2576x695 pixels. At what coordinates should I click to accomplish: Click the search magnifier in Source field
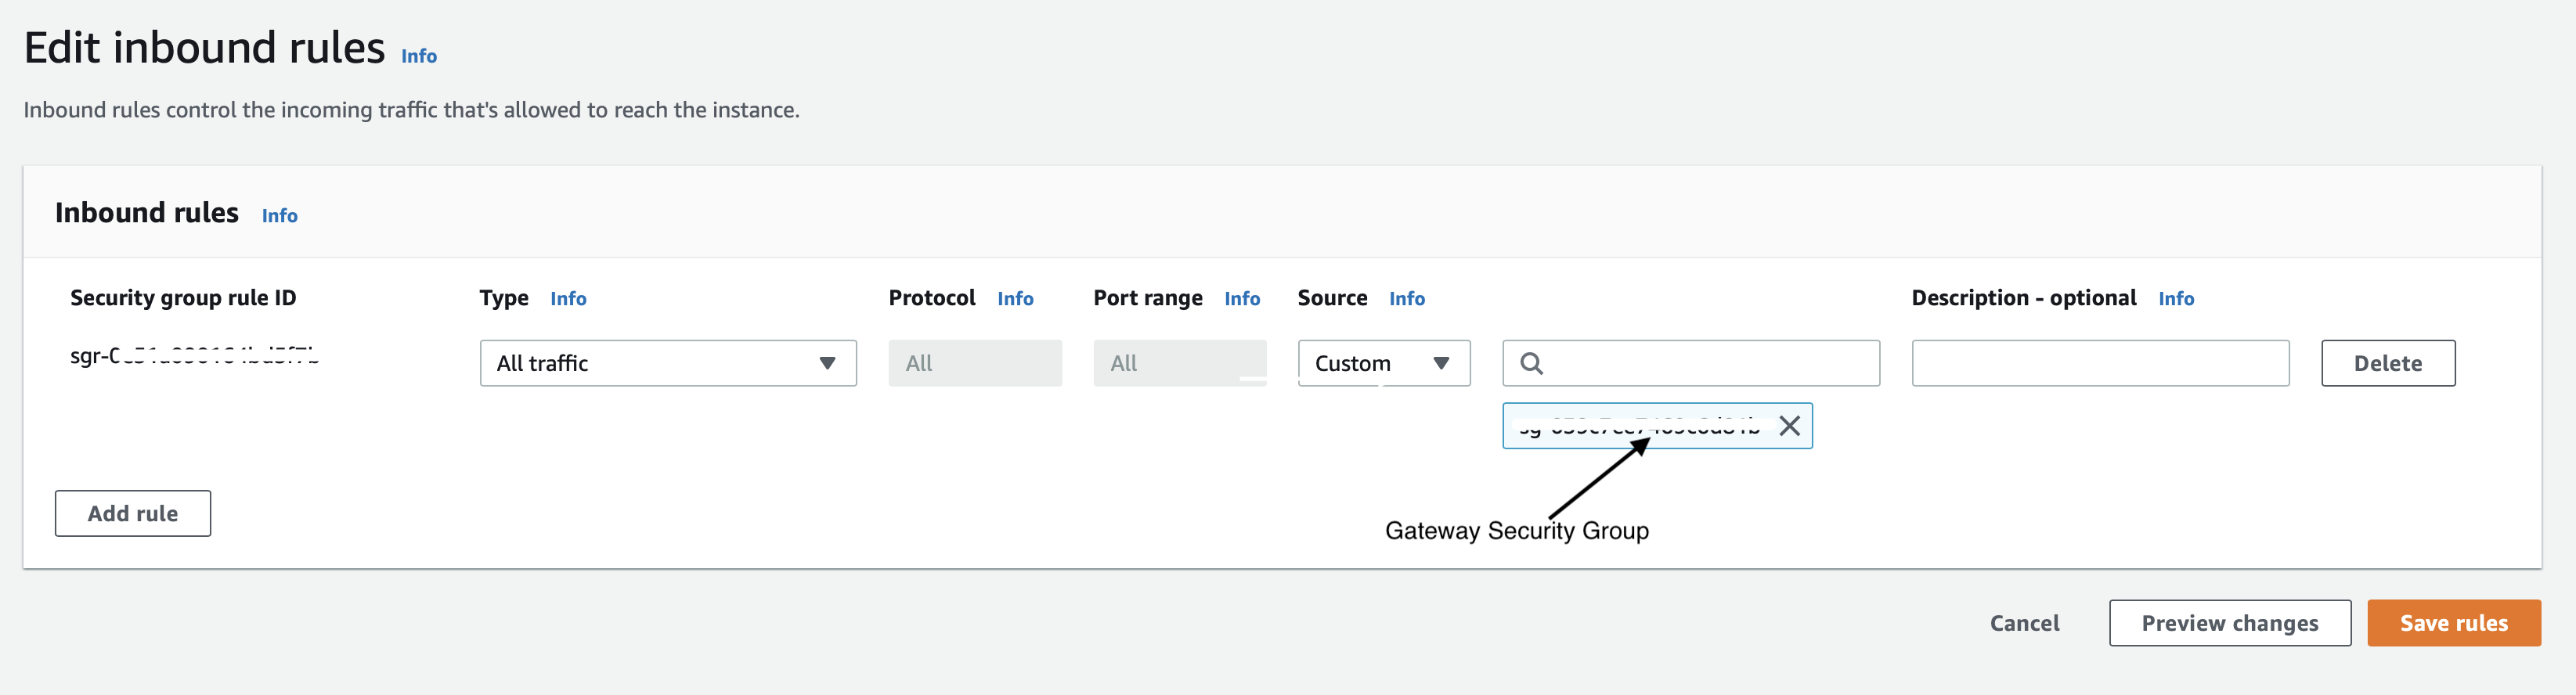(x=1531, y=363)
